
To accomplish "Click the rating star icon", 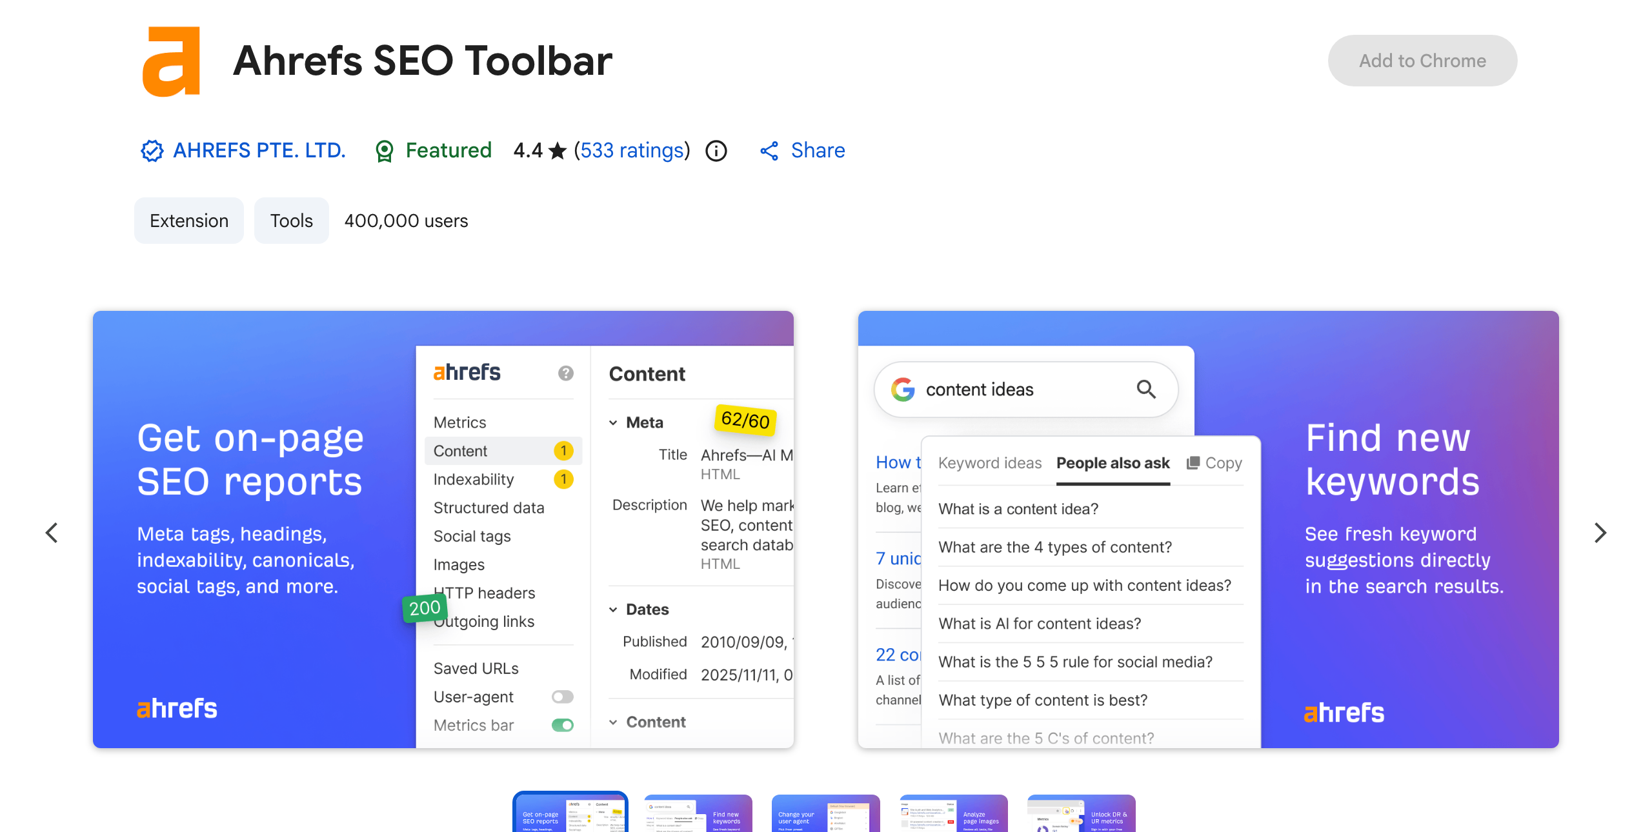I will (558, 151).
